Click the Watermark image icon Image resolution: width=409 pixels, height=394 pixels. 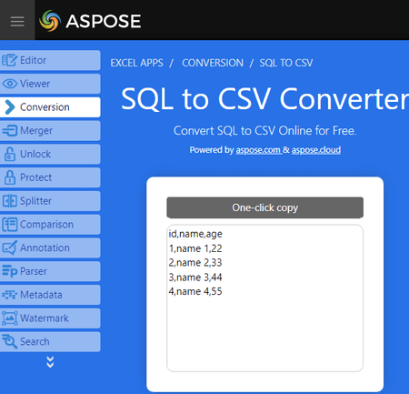click(x=10, y=318)
